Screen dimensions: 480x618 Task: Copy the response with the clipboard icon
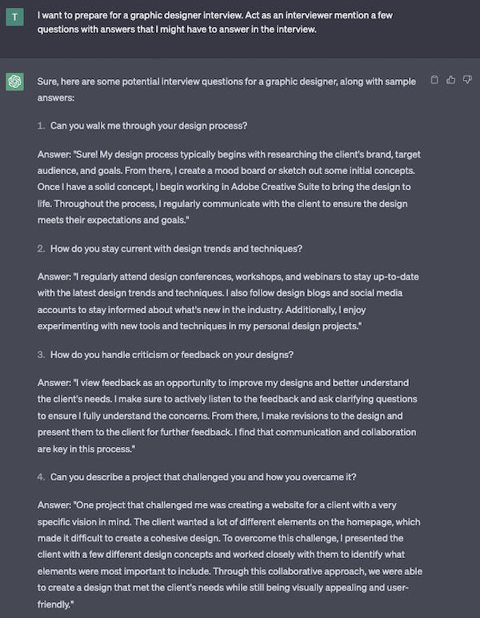coord(434,80)
